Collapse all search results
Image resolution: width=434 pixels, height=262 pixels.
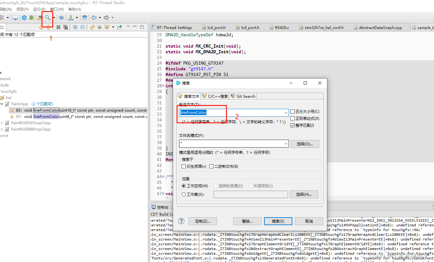(82, 27)
